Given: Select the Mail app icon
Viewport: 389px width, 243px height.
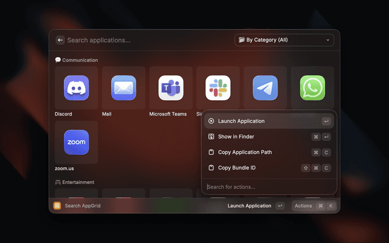Looking at the screenshot, I should (x=123, y=88).
